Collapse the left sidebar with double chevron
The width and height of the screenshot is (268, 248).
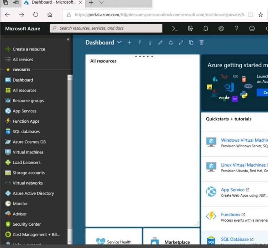68,39
